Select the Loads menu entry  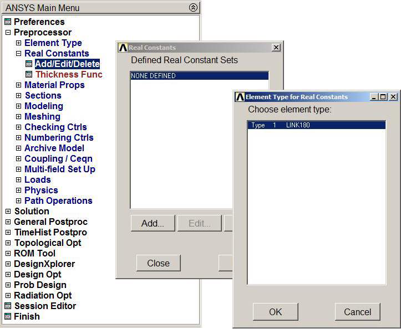[x=37, y=180]
